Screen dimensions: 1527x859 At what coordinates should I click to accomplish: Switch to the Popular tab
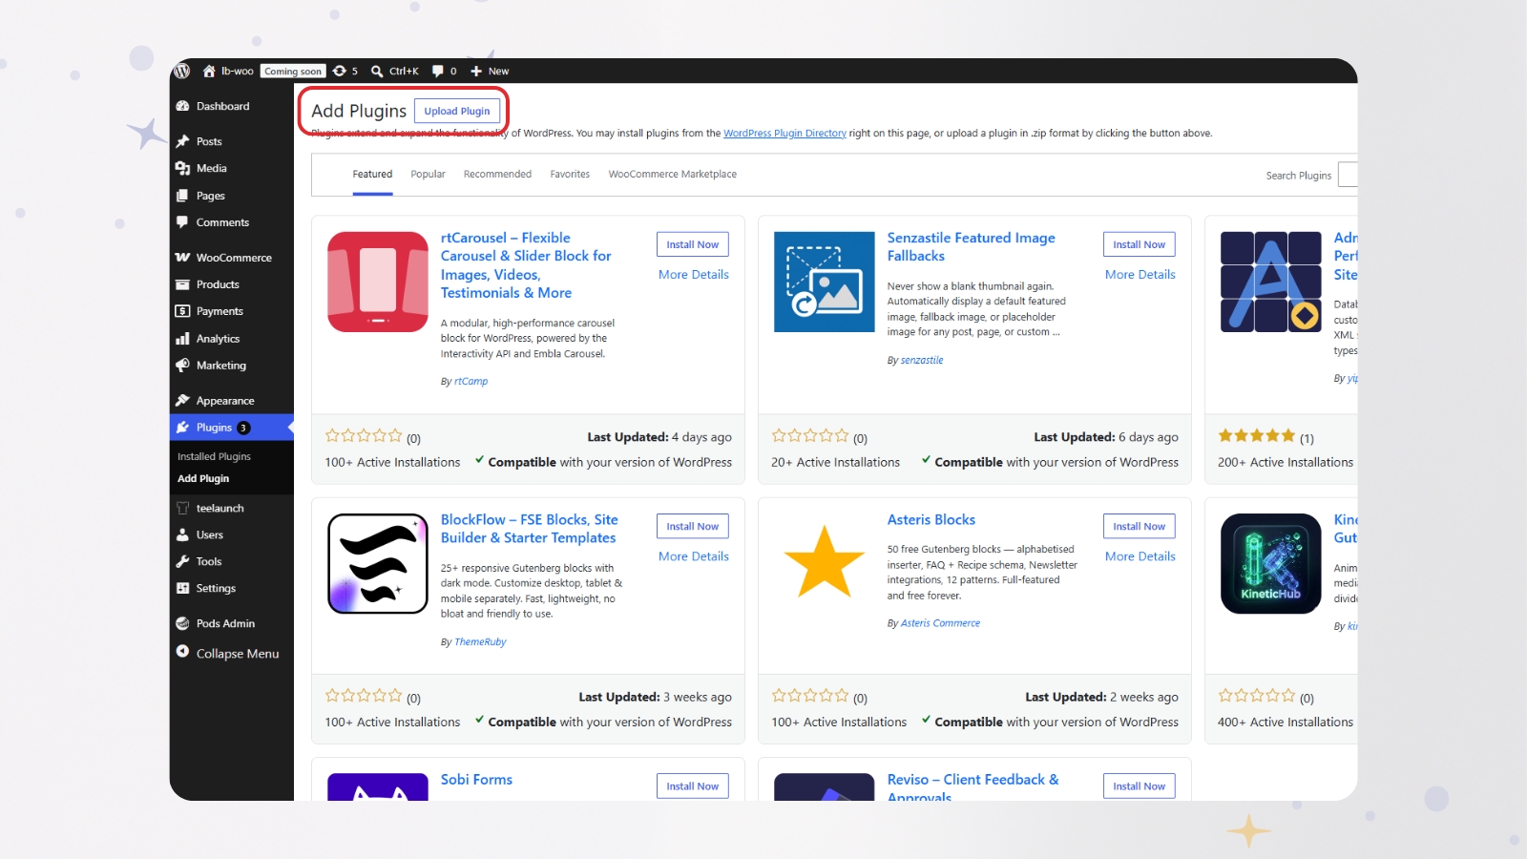[x=428, y=175]
